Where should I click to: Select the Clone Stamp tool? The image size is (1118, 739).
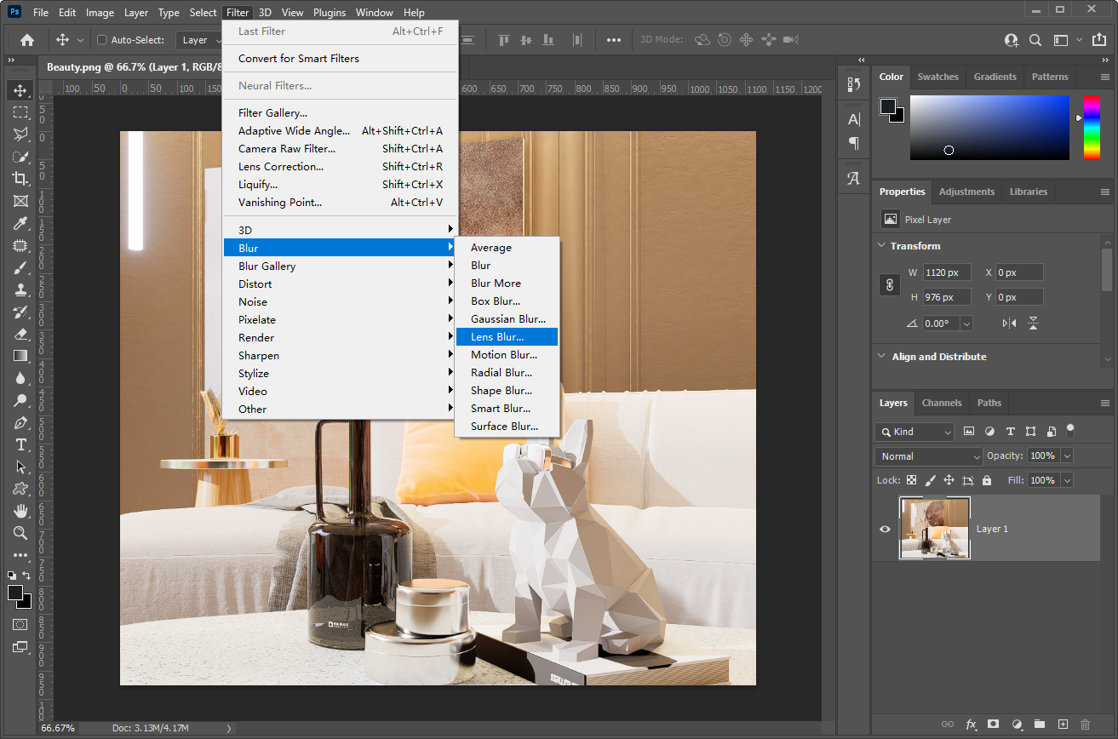(20, 289)
